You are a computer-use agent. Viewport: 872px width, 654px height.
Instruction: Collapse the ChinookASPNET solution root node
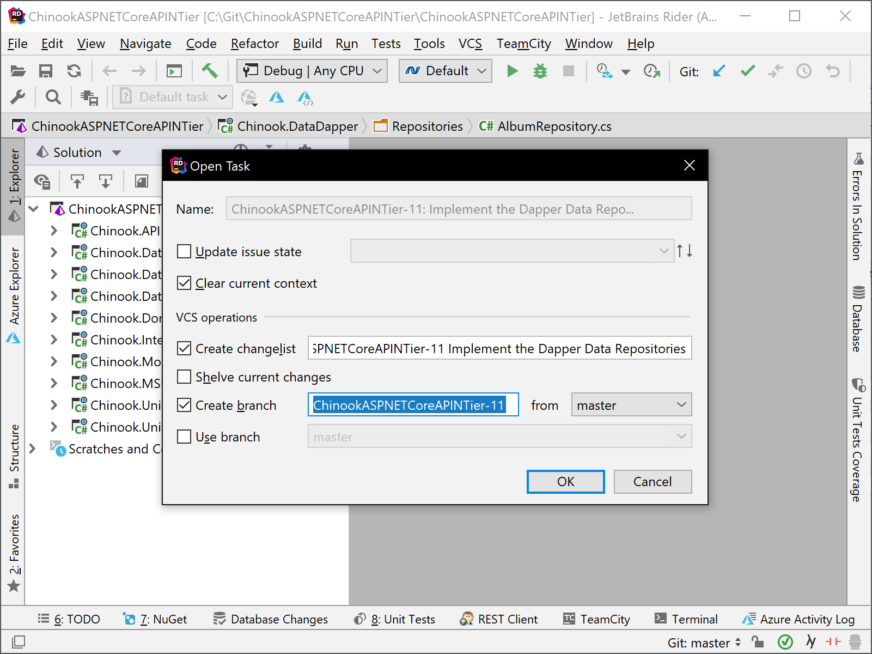click(x=33, y=209)
